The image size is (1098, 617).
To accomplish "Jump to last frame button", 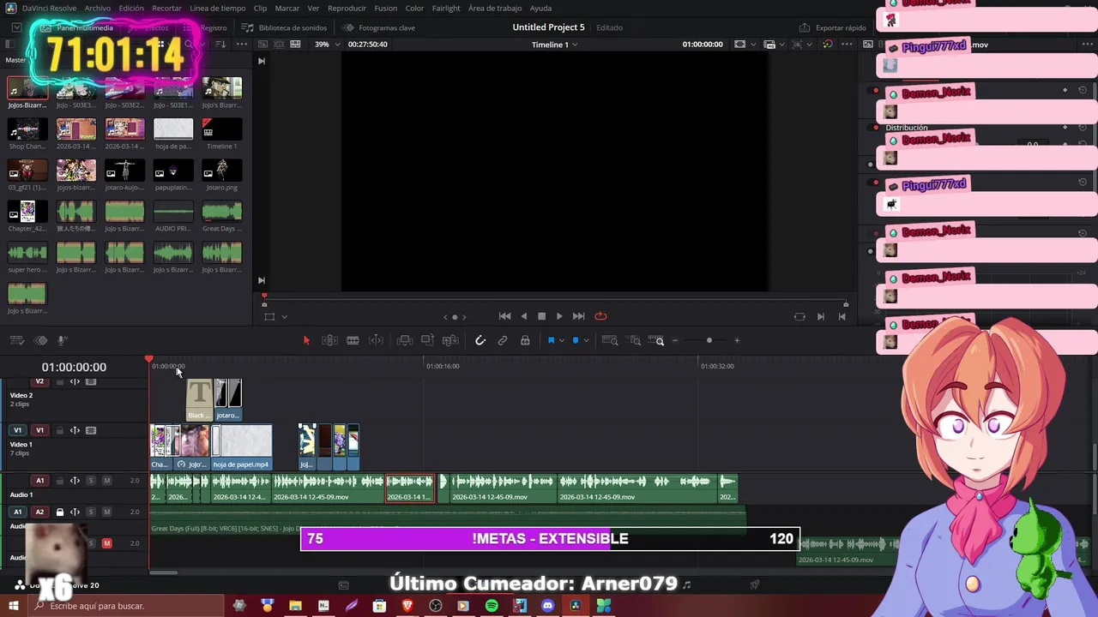I will pyautogui.click(x=578, y=316).
